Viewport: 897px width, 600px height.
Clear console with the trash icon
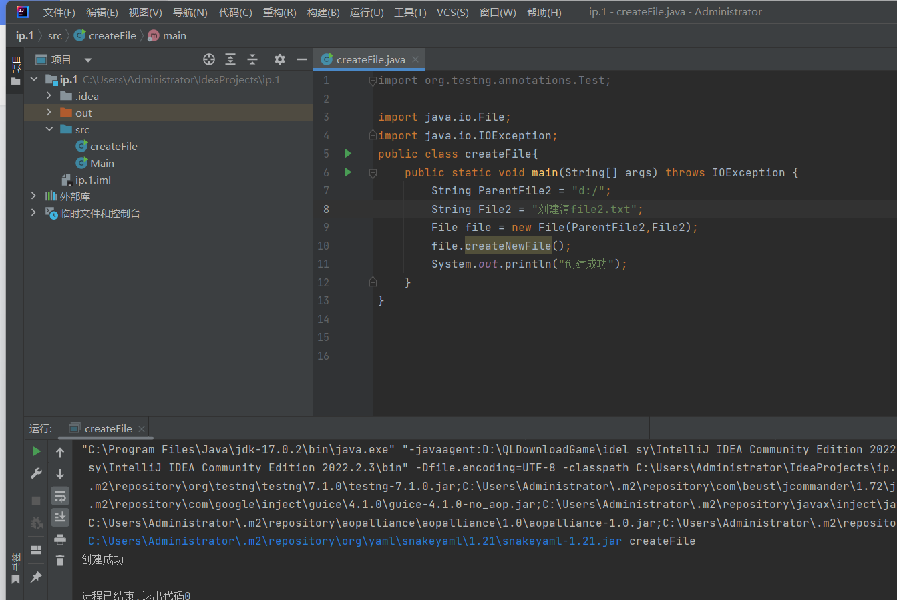60,560
